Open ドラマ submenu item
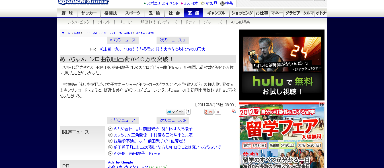This screenshot has height=168, width=384. coord(190,22)
